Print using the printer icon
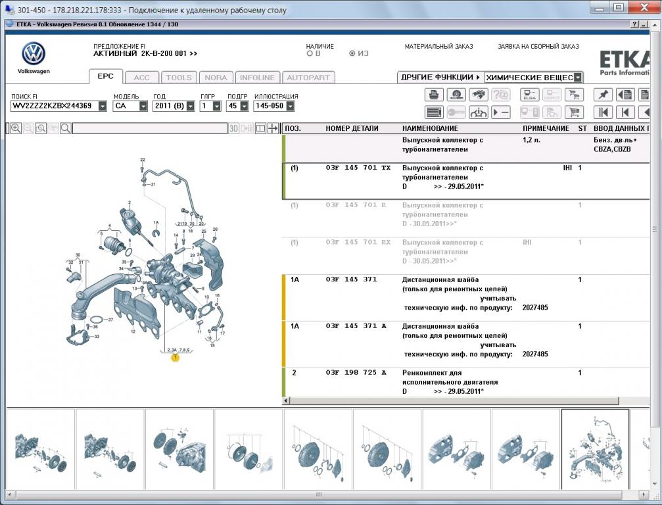This screenshot has height=505, width=662. coord(434,95)
